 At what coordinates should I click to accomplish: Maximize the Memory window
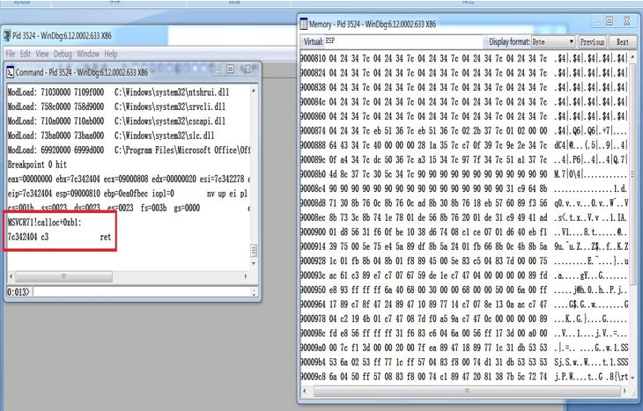[x=610, y=21]
